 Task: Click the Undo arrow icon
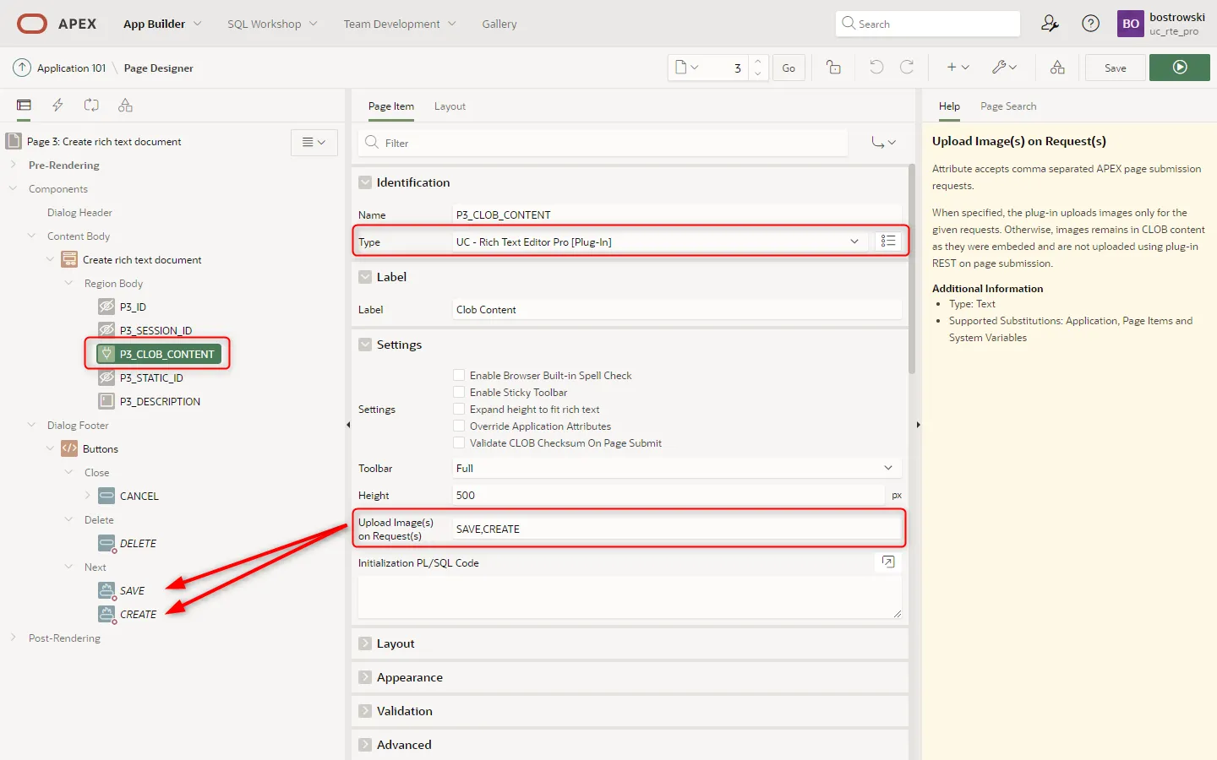pos(876,68)
